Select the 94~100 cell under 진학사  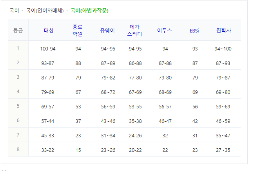click(223, 49)
